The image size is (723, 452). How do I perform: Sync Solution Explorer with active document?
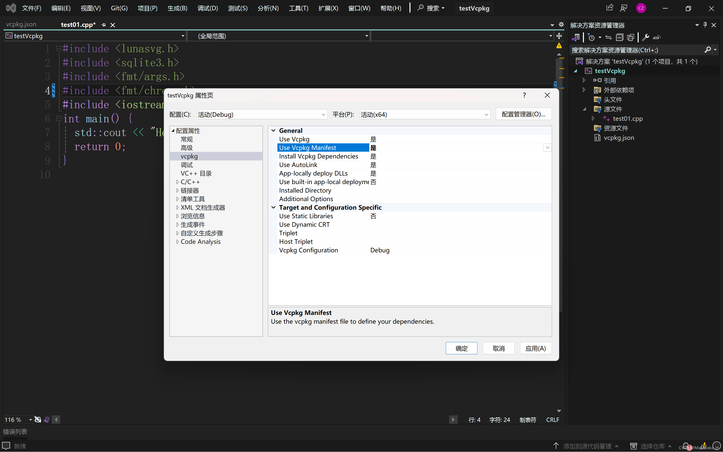coord(608,37)
